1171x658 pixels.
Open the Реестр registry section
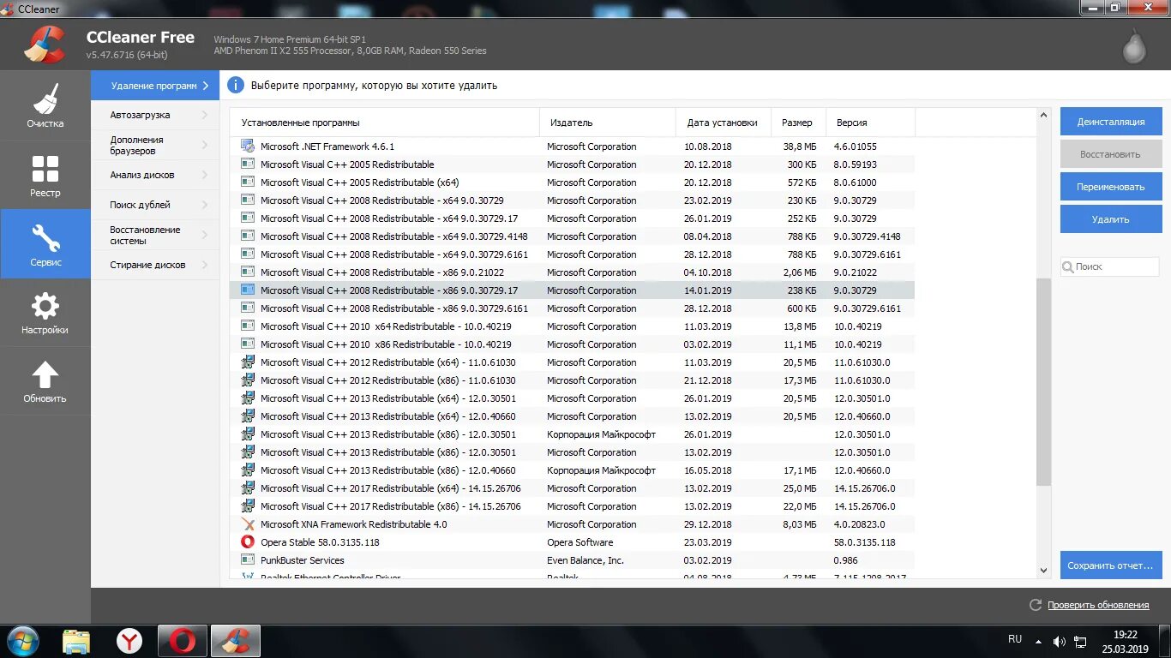pos(45,176)
